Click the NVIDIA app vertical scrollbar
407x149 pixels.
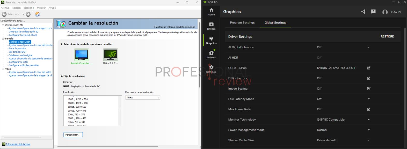tap(405, 79)
